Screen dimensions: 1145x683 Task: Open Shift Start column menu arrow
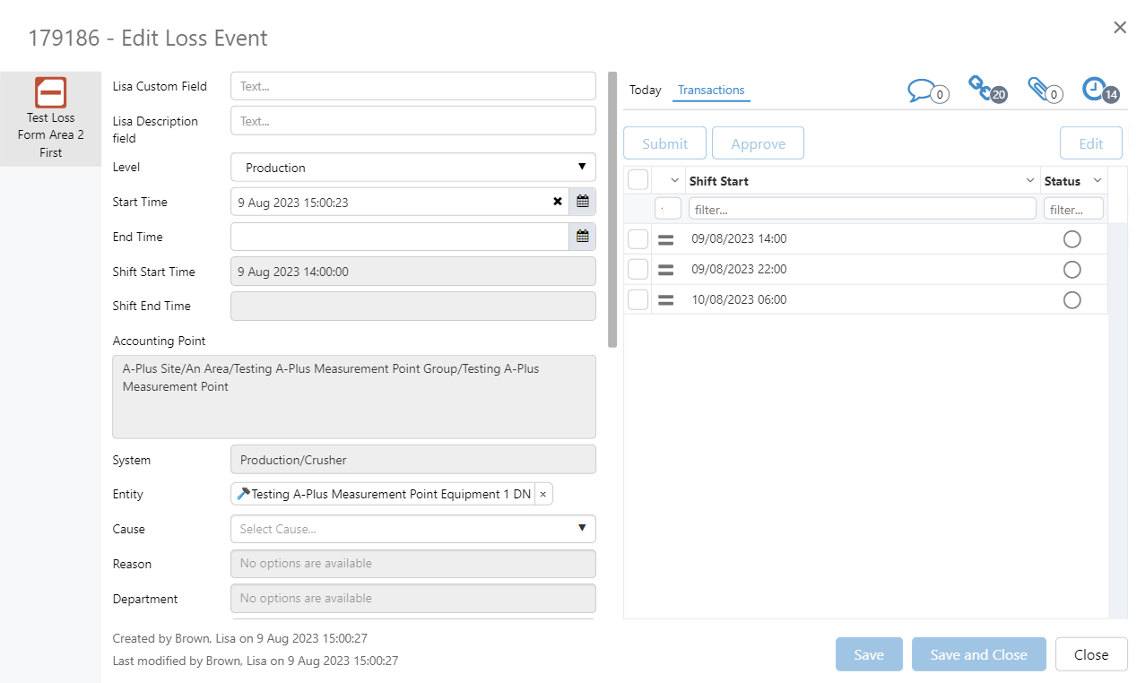coord(1029,181)
